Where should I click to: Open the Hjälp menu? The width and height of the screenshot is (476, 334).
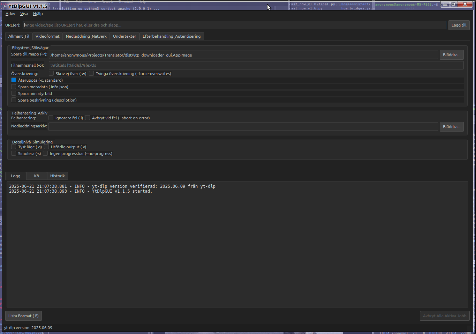37,14
